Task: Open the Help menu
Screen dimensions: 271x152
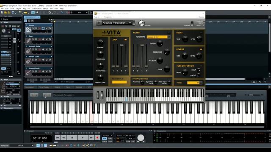Action: [x=62, y=8]
